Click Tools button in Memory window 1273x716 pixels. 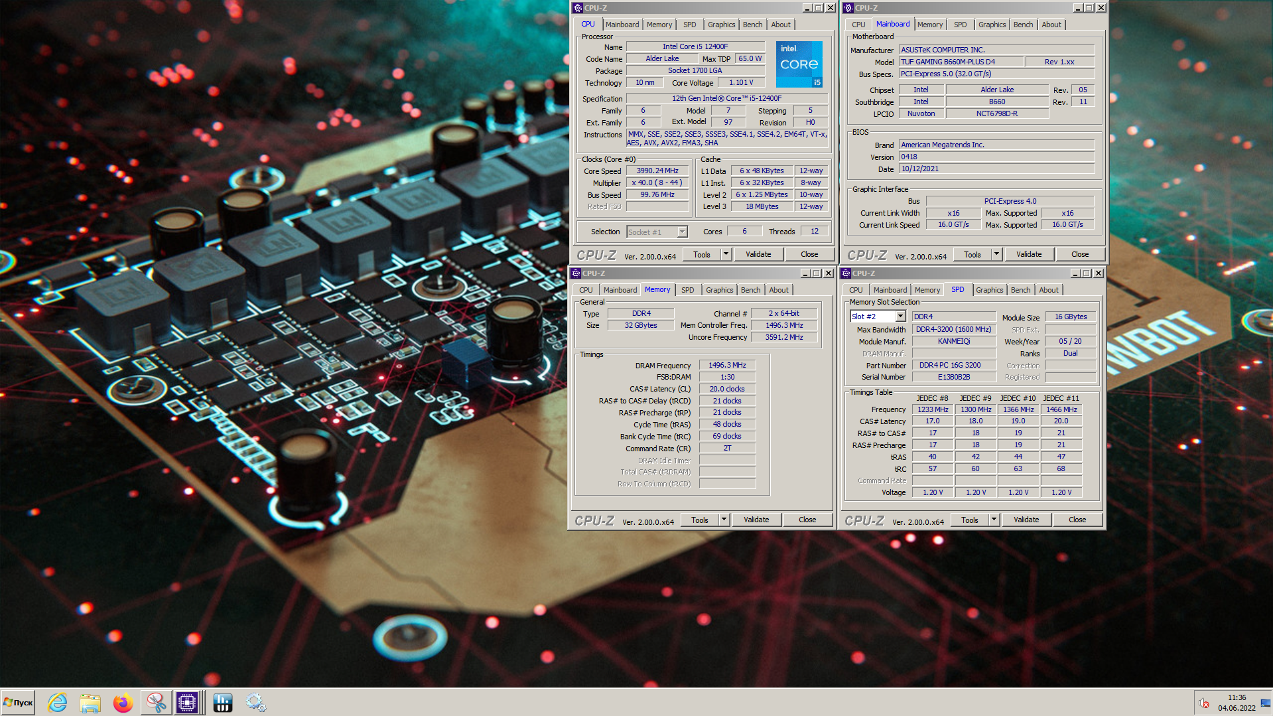700,520
